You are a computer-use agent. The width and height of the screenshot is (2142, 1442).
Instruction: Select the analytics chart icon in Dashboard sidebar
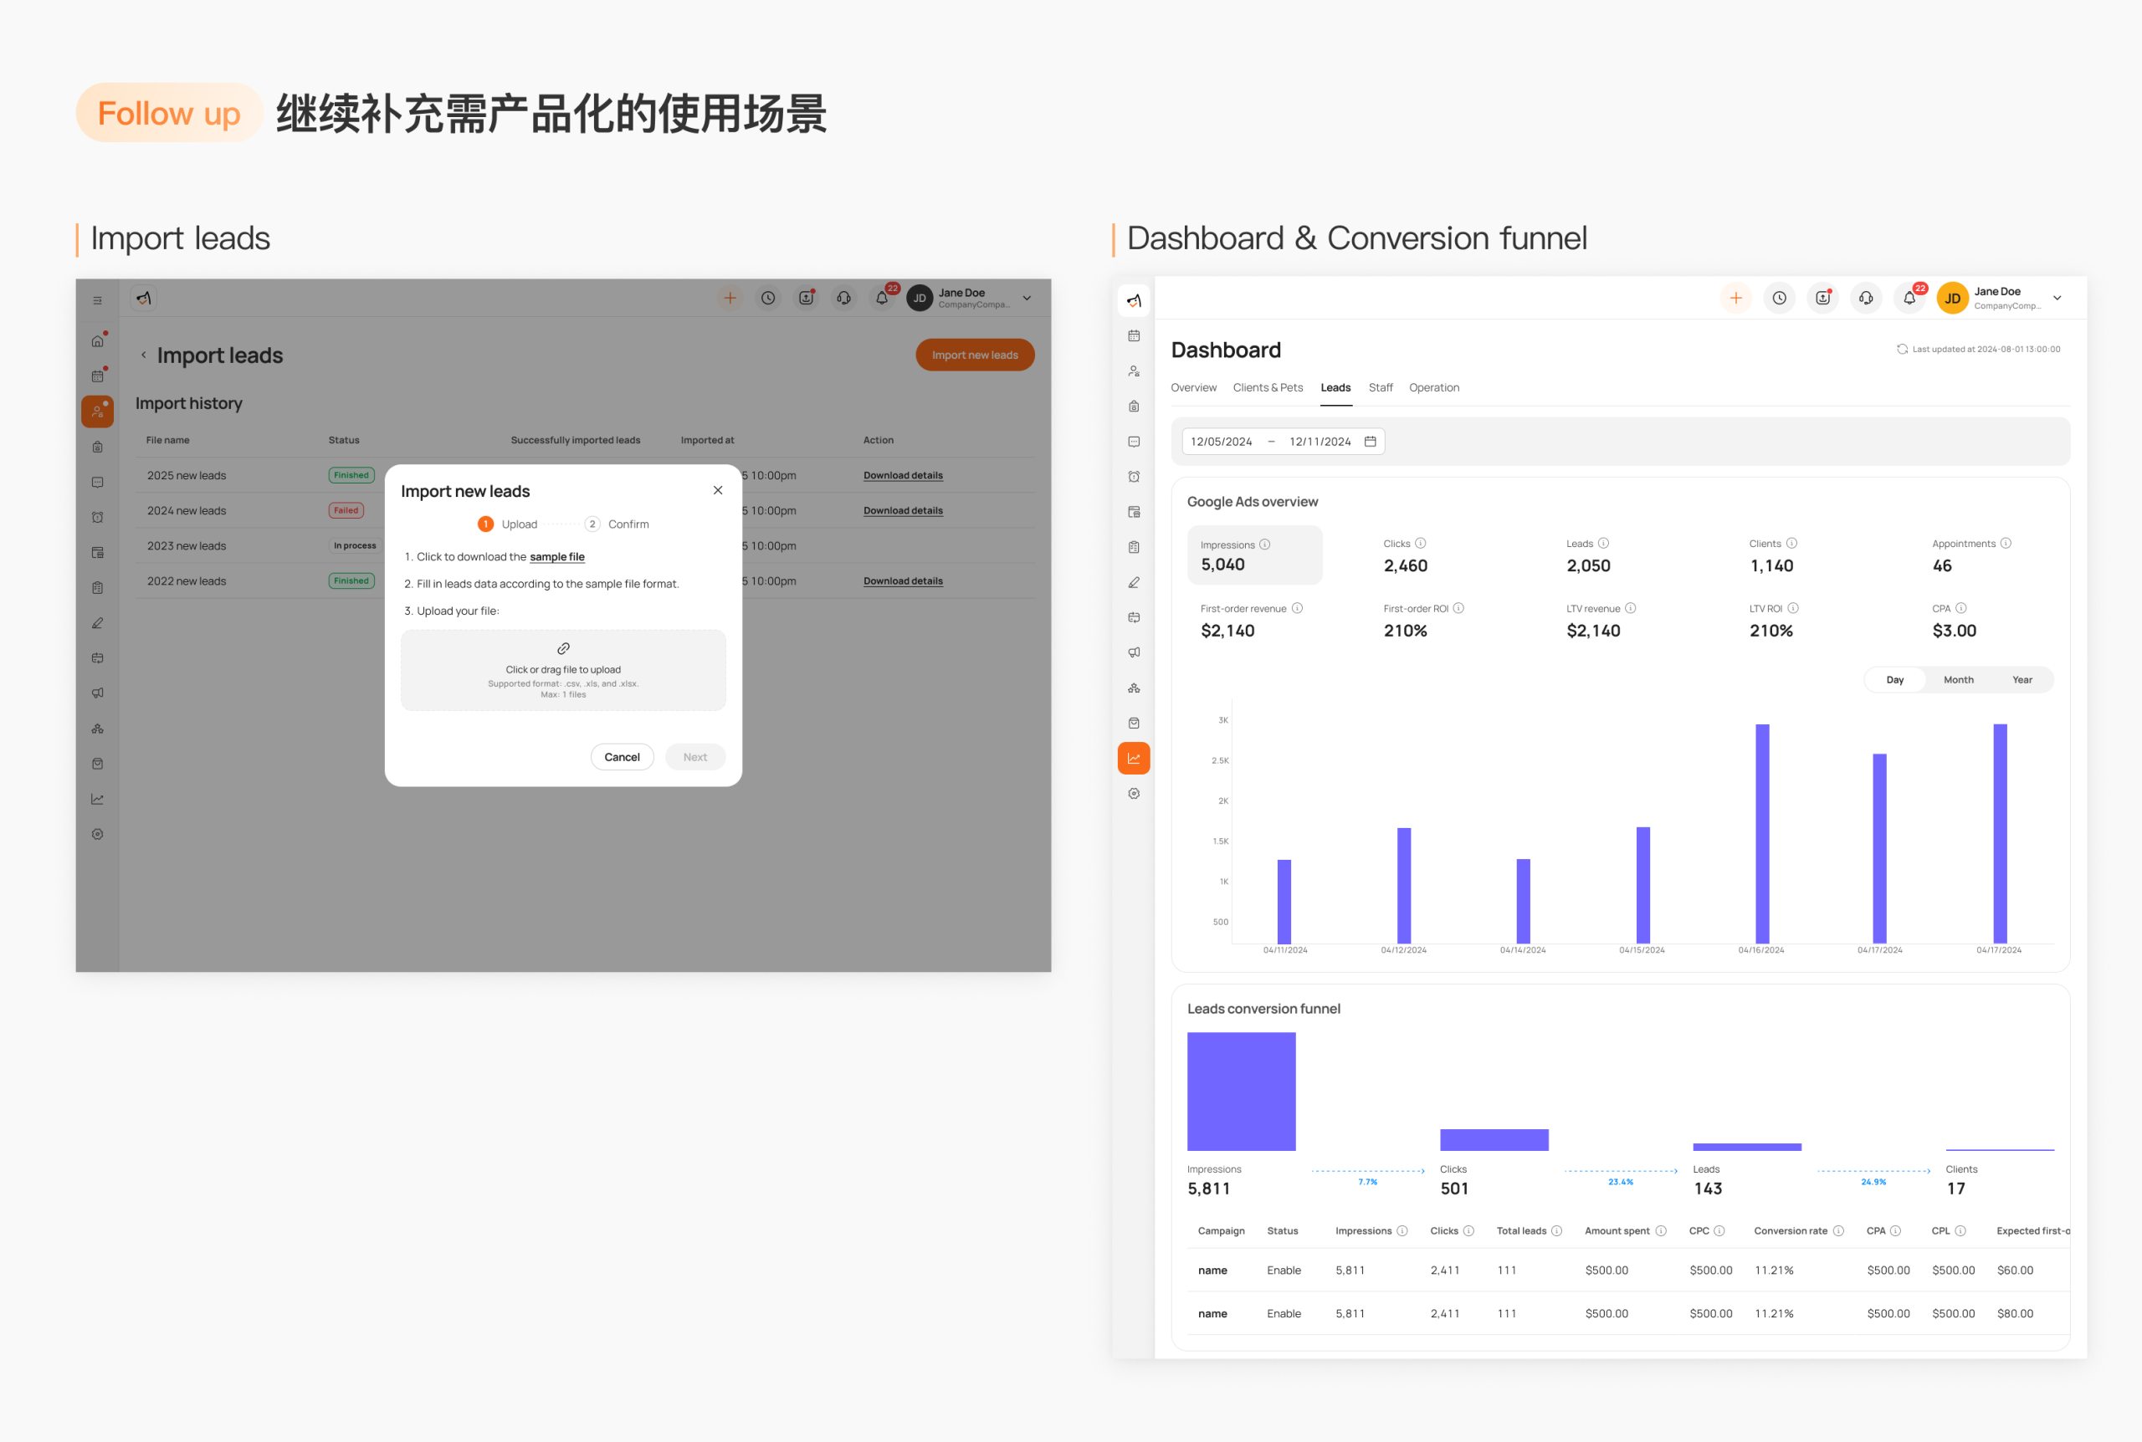[1134, 759]
